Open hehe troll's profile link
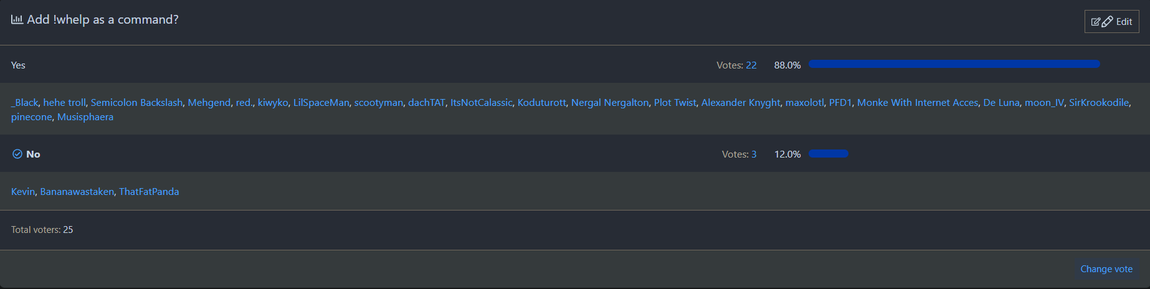 pyautogui.click(x=64, y=103)
